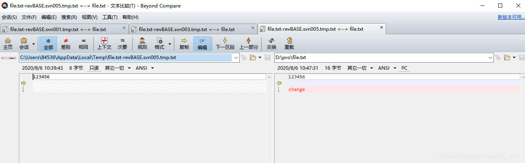Click the right pane 123456 line
This screenshot has width=525, height=163.
(x=404, y=77)
